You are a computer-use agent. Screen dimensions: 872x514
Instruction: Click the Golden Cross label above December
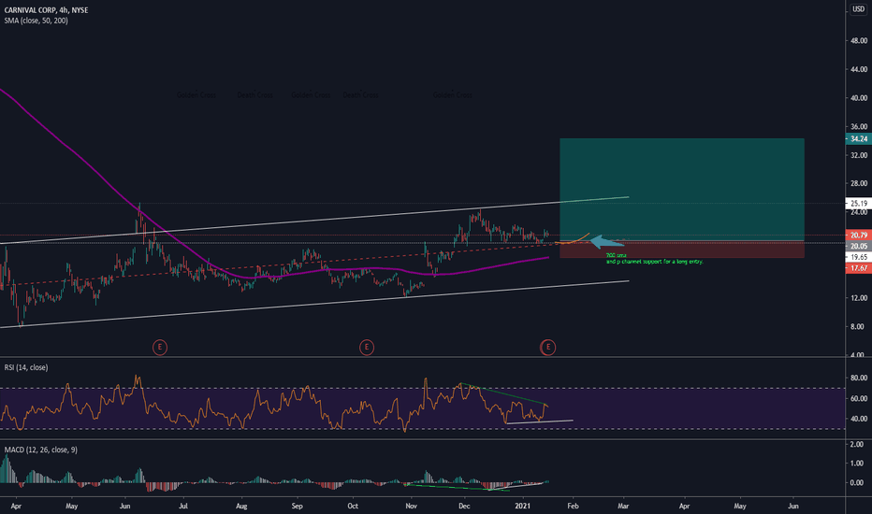coord(452,95)
